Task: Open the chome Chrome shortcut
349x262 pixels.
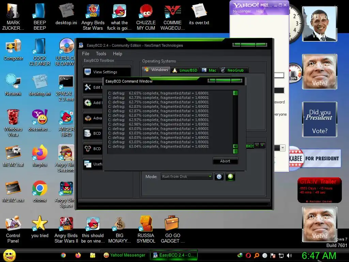Action: 40,192
